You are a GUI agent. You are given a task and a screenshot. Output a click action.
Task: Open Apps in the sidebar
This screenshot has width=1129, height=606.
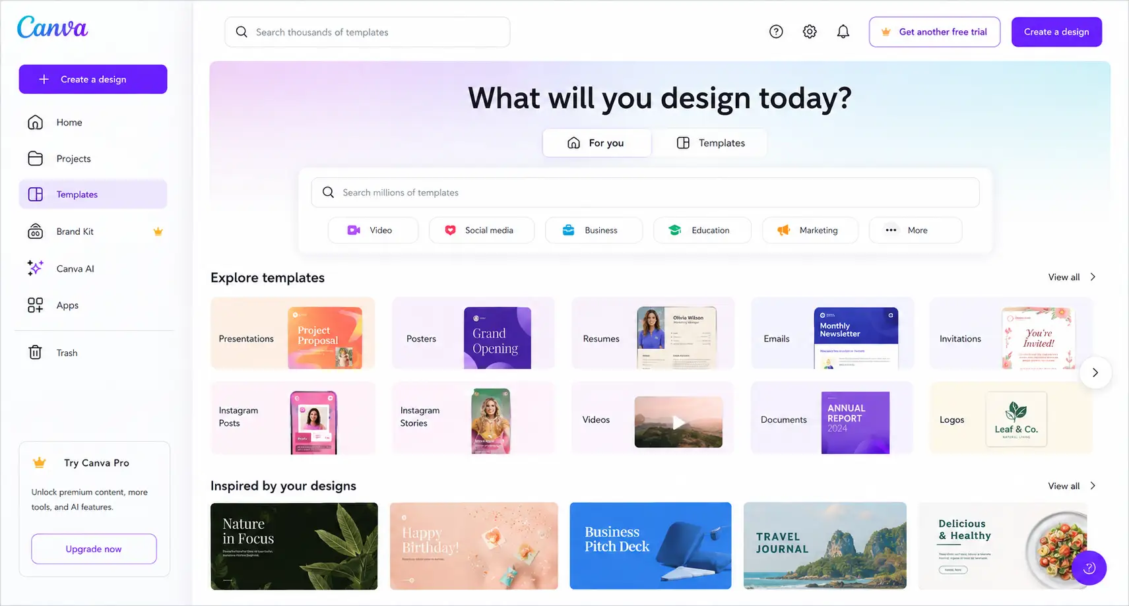click(x=93, y=305)
